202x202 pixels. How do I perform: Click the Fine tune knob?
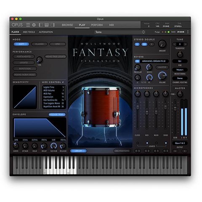[x=180, y=54]
